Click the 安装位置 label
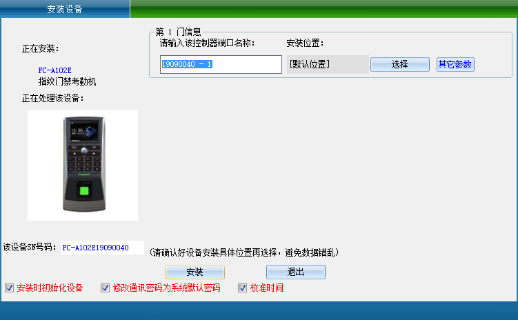The image size is (518, 320). click(x=305, y=43)
